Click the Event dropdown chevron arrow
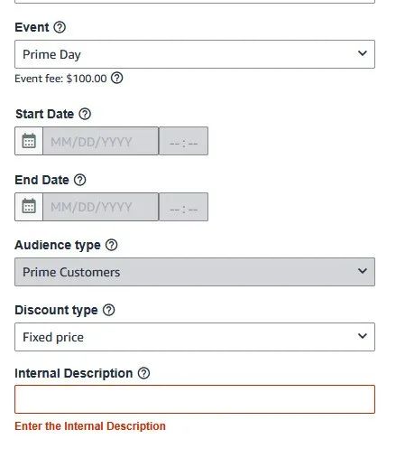Viewport: 396px width, 458px height. pyautogui.click(x=363, y=53)
